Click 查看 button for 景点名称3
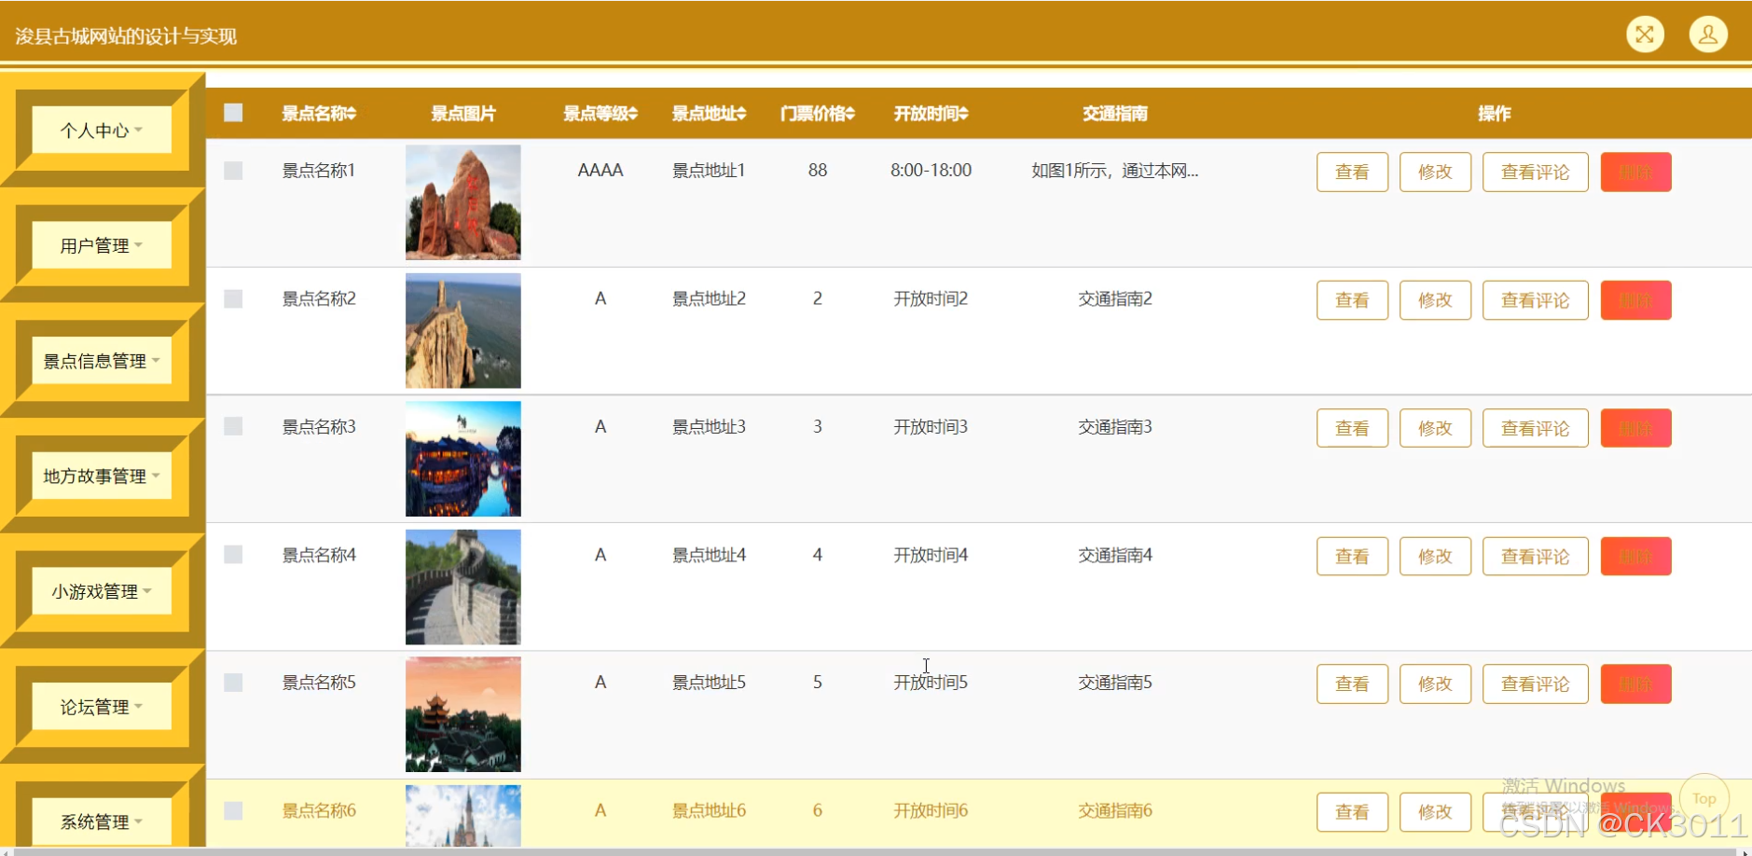 pyautogui.click(x=1352, y=428)
